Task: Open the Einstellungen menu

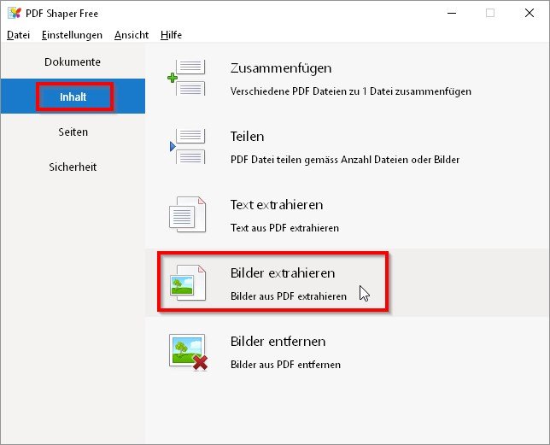Action: [72, 35]
